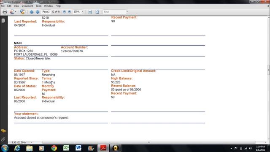
Task: Open the Help menu
Action: pos(58,6)
